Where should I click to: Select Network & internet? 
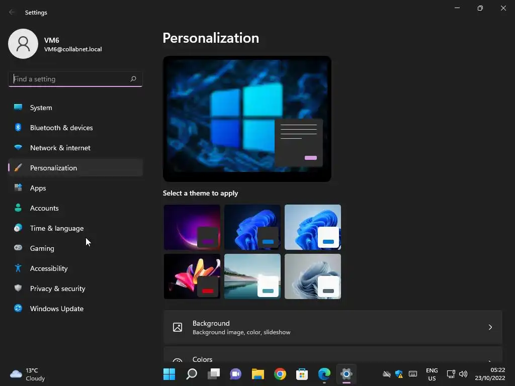[75, 148]
